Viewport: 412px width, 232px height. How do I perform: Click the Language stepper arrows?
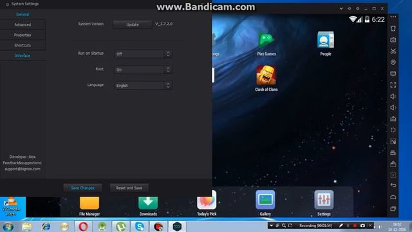tap(168, 86)
